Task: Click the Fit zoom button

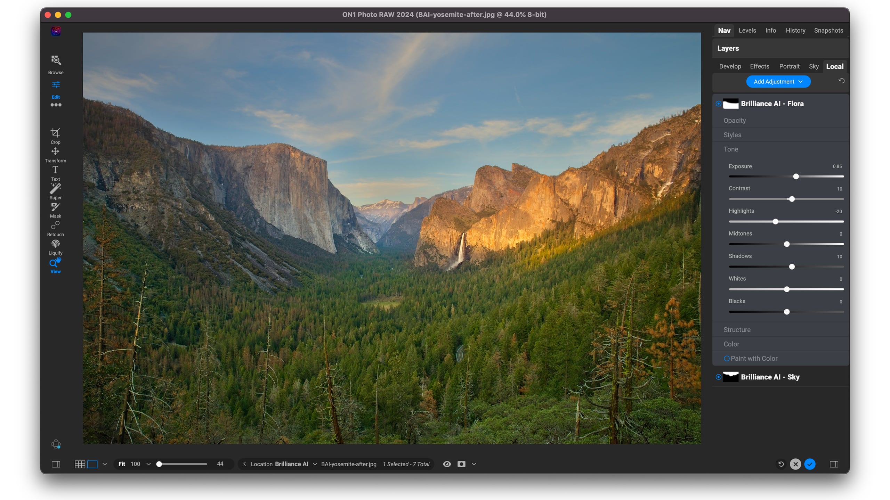Action: click(122, 464)
